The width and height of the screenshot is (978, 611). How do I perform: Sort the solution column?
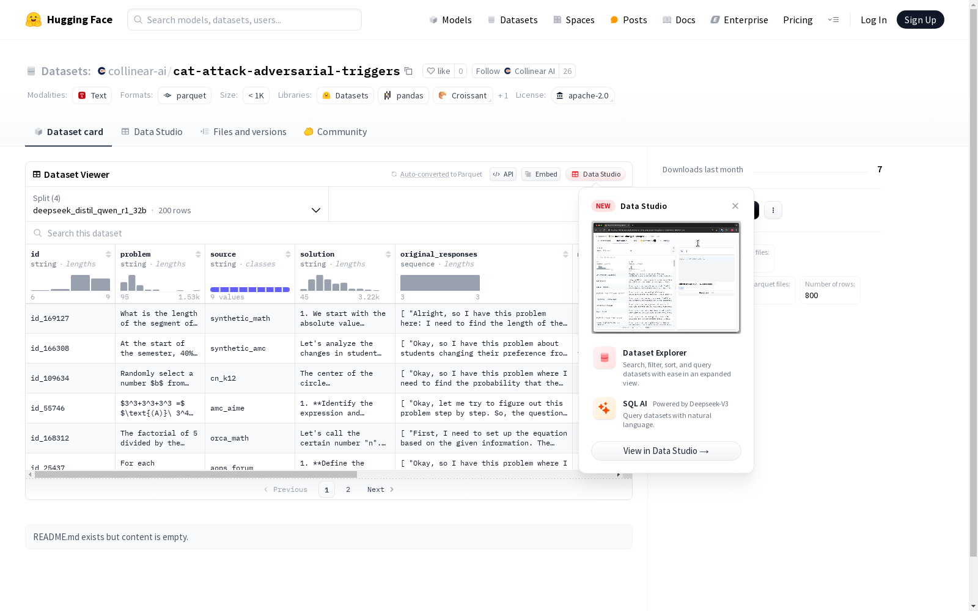coord(388,254)
